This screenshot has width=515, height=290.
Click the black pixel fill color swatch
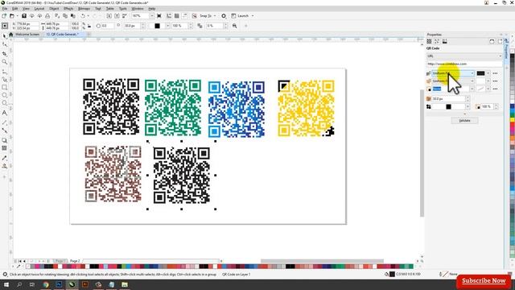(480, 73)
